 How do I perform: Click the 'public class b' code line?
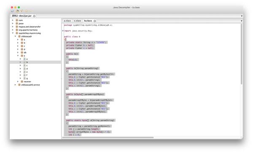72,37
